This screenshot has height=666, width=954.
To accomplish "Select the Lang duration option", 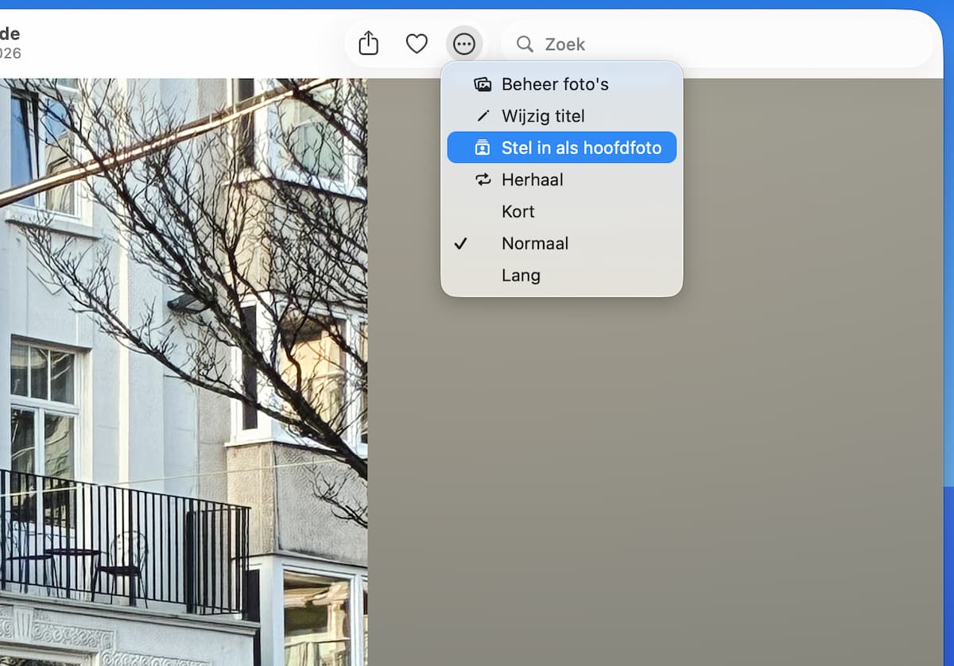I will coord(561,275).
